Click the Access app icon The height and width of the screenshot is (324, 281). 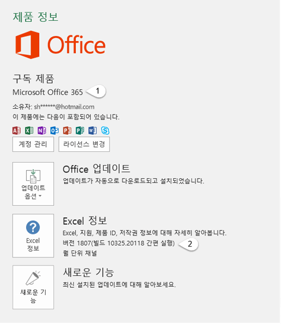tap(17, 131)
